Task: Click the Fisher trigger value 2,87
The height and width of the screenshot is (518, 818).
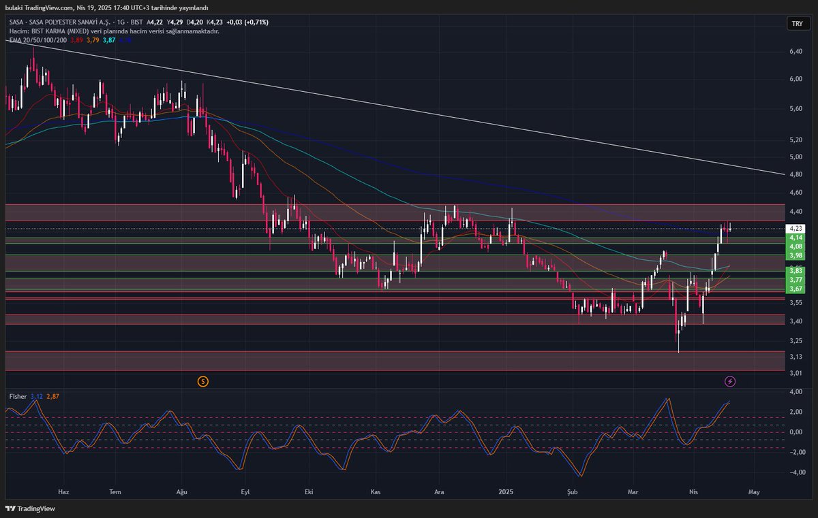Action: 52,395
